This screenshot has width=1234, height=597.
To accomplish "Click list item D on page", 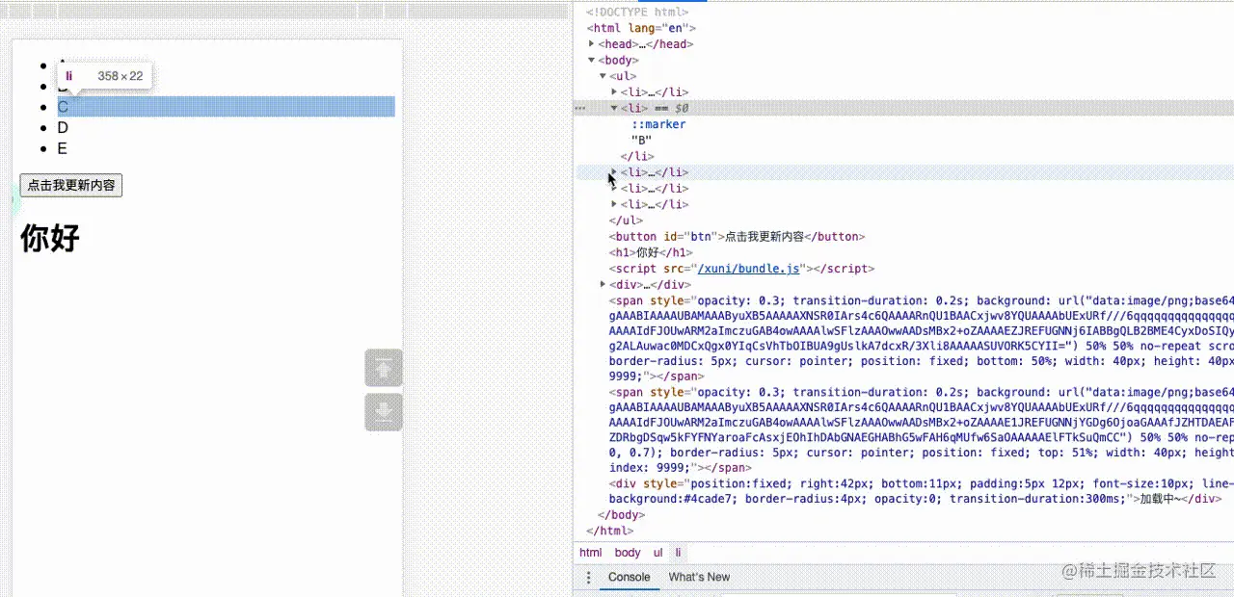I will (x=63, y=127).
